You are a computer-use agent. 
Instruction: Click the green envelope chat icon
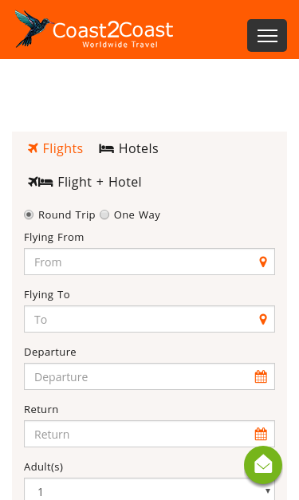pos(263,465)
